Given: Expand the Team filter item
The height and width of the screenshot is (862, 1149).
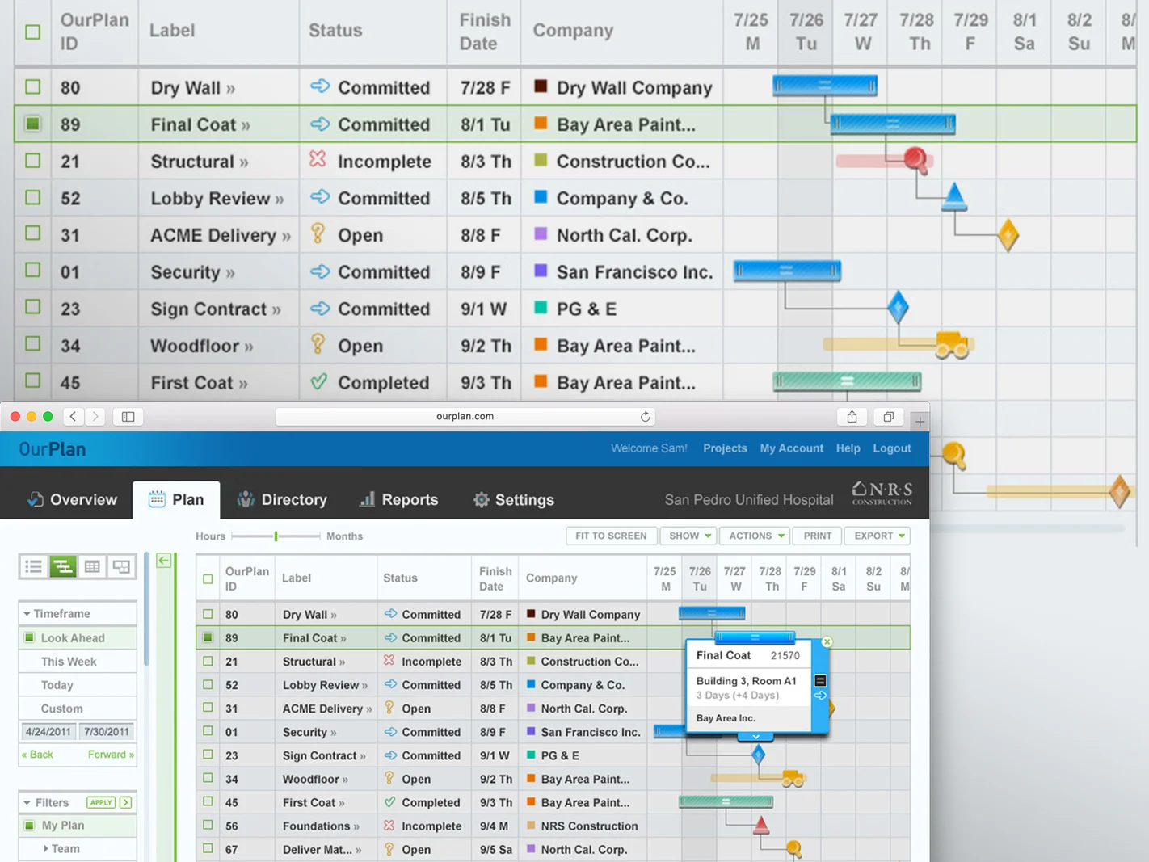Looking at the screenshot, I should coord(45,848).
